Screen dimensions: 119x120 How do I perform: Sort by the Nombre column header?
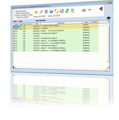pyautogui.click(x=16, y=24)
